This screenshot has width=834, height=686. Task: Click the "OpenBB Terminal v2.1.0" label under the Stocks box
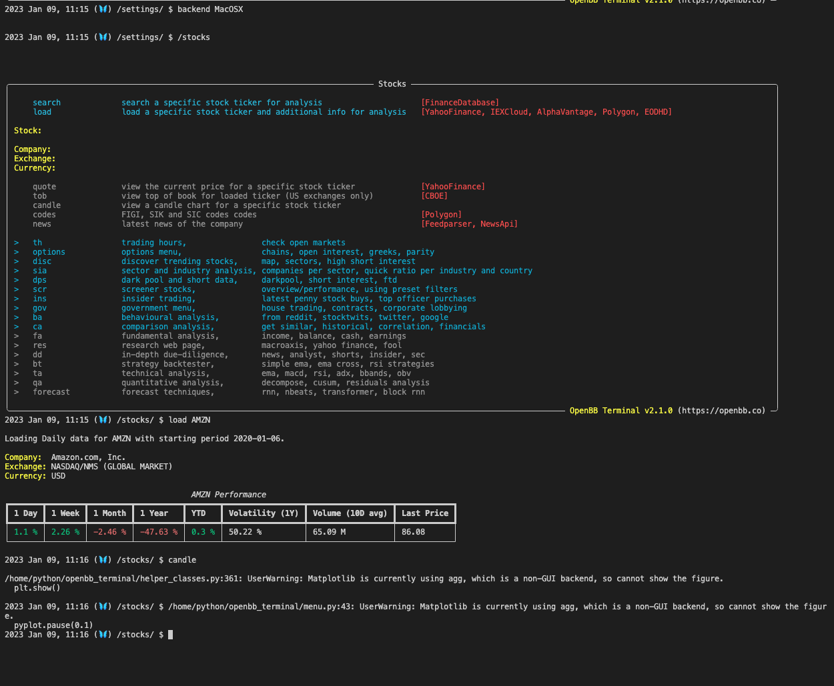point(621,411)
